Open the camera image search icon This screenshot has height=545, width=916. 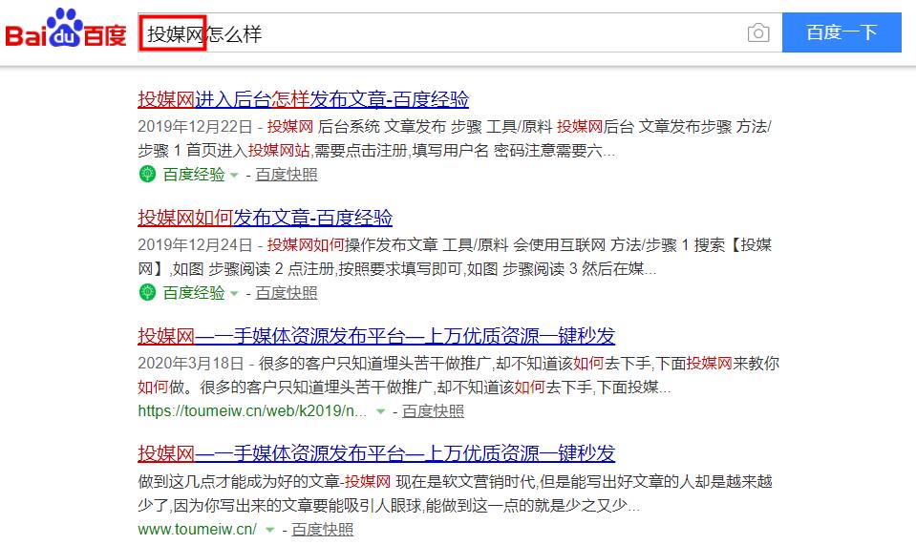click(758, 32)
